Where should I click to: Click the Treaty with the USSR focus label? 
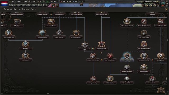(x=76, y=14)
